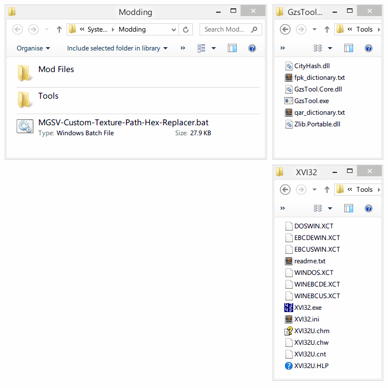Open recent locations dropdown in GzsTool window
388x388 pixels.
coord(314,30)
